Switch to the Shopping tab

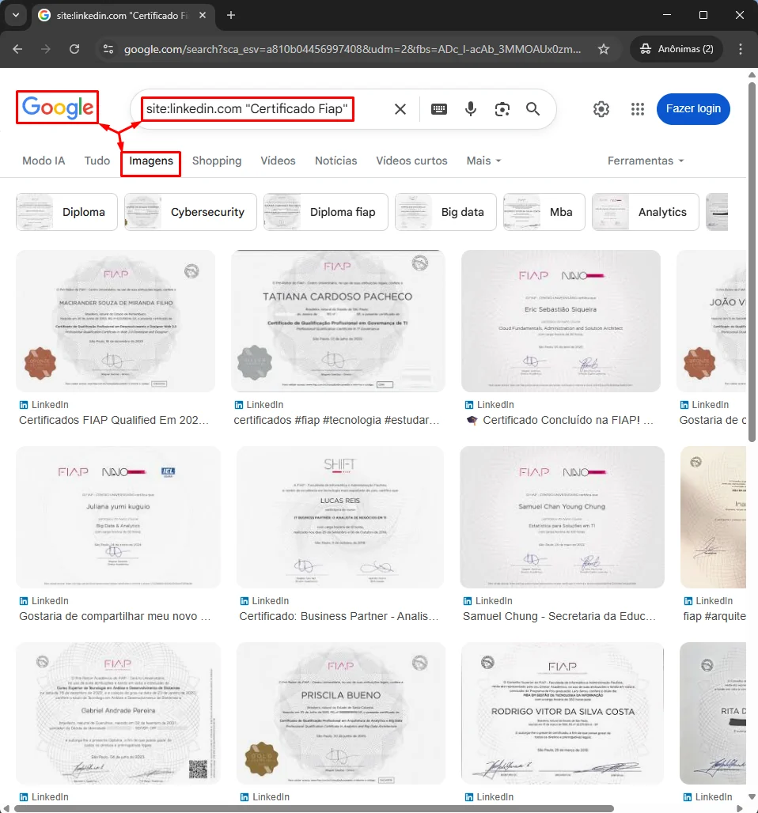[x=217, y=161]
